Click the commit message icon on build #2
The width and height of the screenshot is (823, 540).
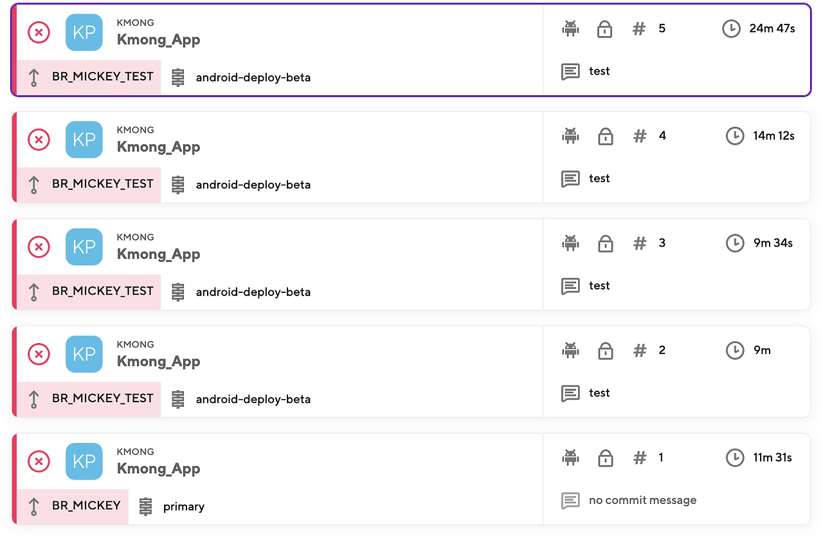point(570,393)
